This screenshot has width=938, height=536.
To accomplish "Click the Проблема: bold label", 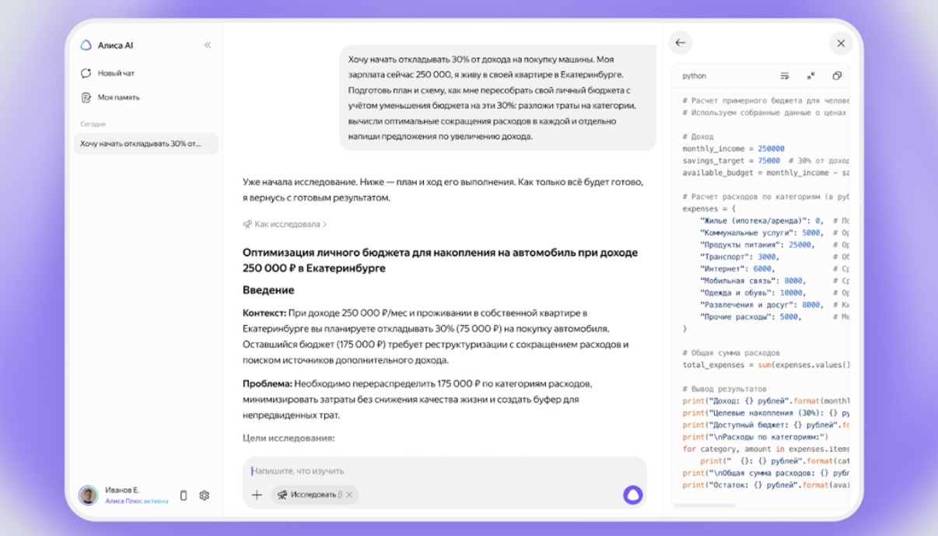I will (x=268, y=384).
